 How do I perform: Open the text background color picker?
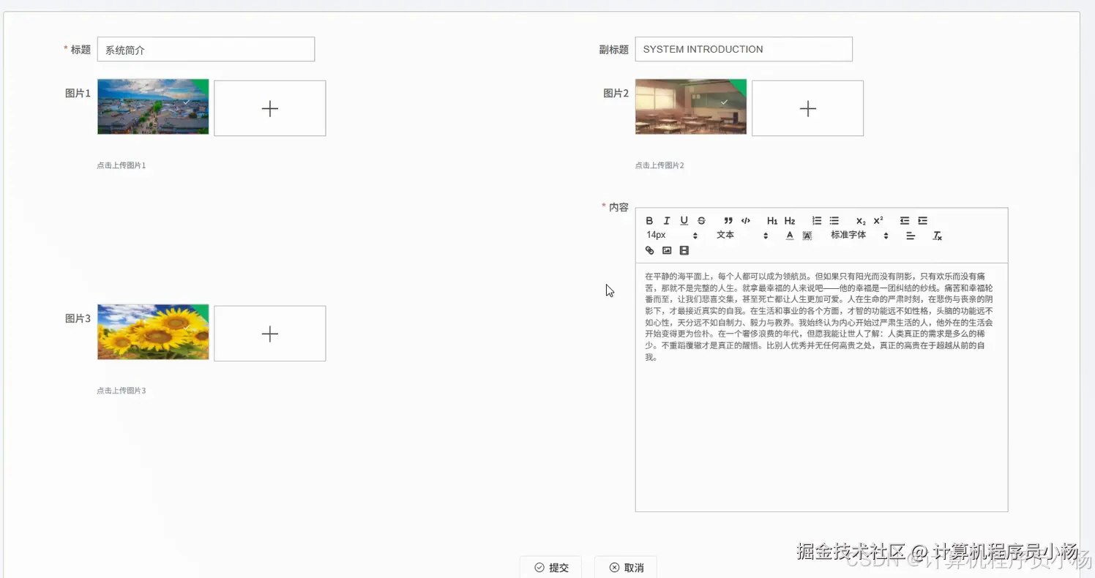click(x=807, y=236)
